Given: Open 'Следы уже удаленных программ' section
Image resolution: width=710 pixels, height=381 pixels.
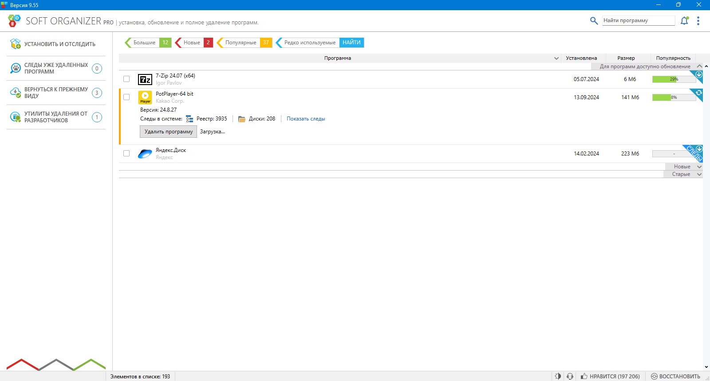Looking at the screenshot, I should pos(56,68).
